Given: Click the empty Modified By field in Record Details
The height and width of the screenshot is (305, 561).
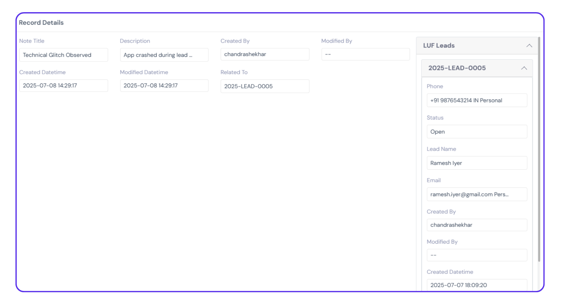Looking at the screenshot, I should (x=365, y=54).
